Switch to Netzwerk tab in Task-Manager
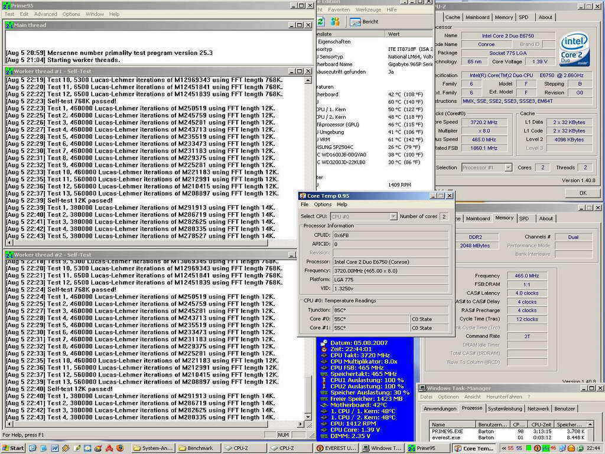This screenshot has height=454, width=605. (x=538, y=409)
